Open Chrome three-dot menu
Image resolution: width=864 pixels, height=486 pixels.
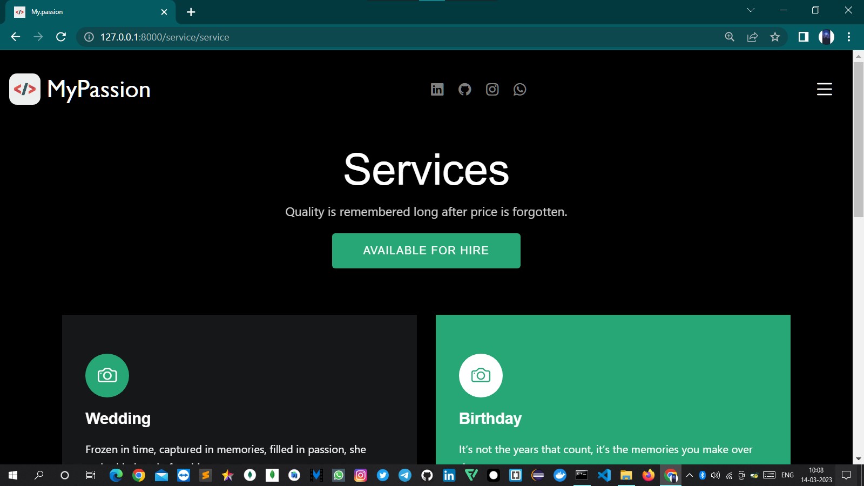click(x=849, y=37)
